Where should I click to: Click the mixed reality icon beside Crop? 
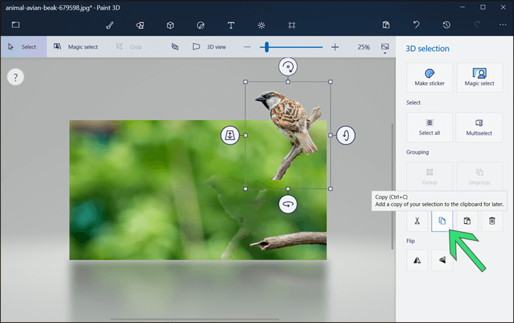point(175,47)
